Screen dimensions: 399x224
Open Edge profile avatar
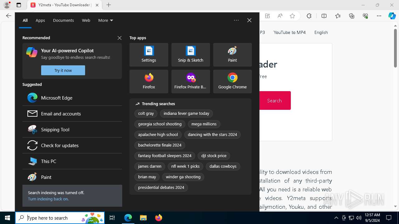tap(7, 5)
